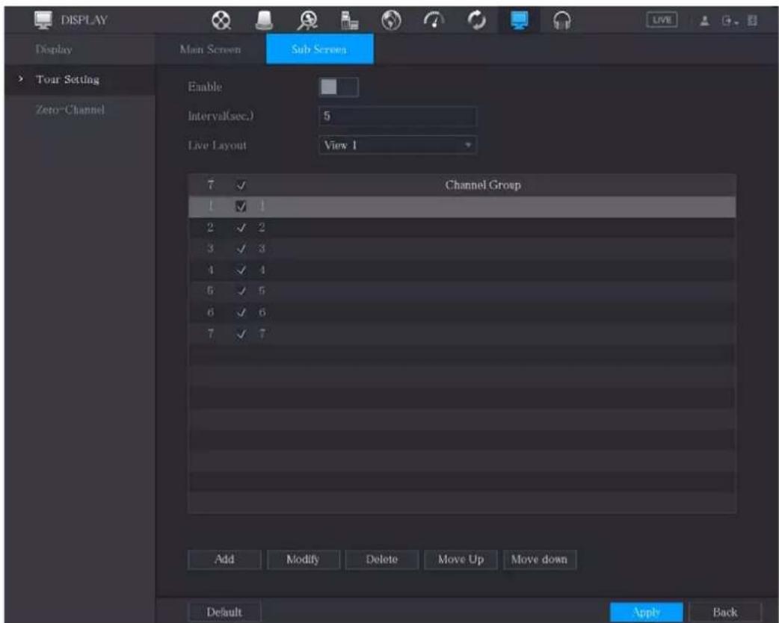Click the Channel Group column header
Screen dimensions: 779x623
[483, 185]
